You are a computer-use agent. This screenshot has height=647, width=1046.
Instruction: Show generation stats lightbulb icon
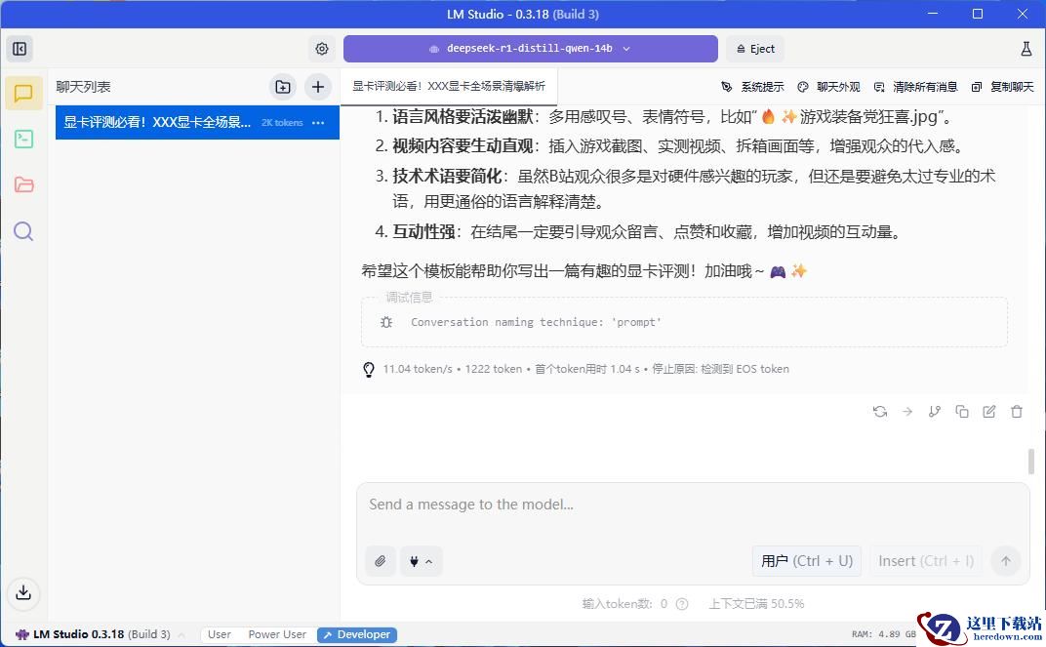coord(369,369)
